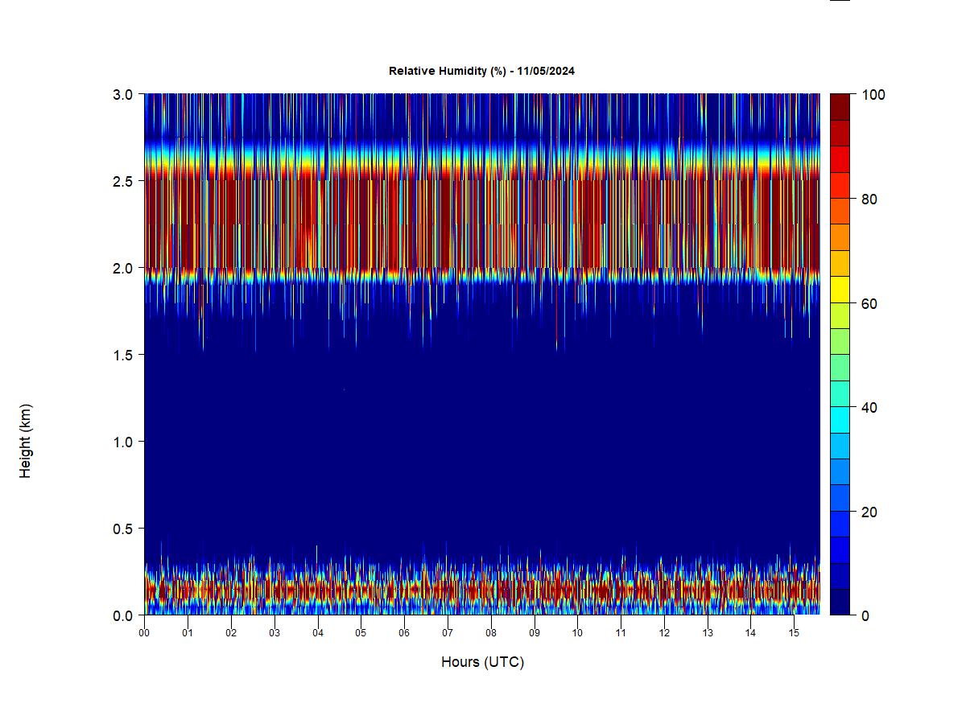
Task: Select the 12 hour tick label
Action: [664, 633]
